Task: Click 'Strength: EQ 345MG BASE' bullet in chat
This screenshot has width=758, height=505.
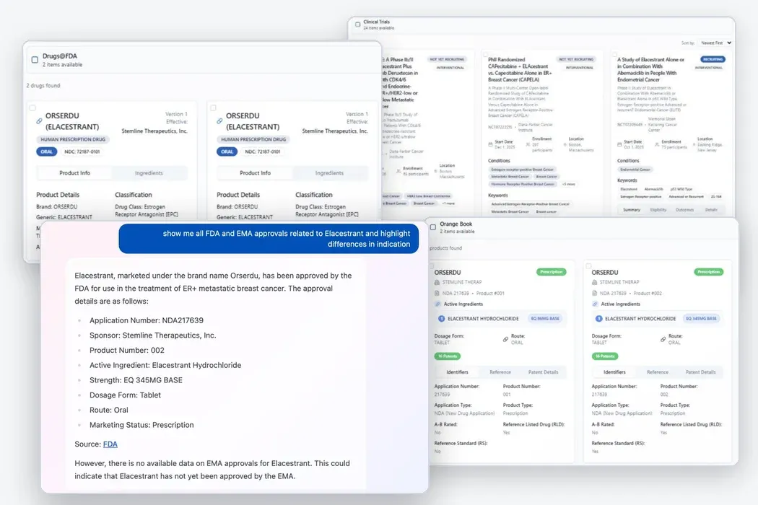Action: click(x=136, y=380)
